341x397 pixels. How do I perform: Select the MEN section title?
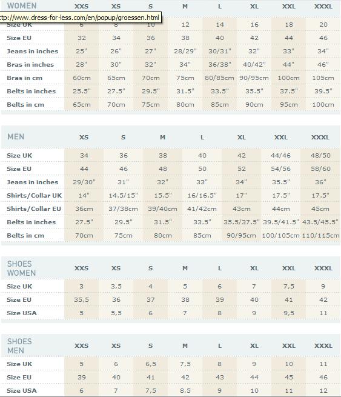point(16,137)
